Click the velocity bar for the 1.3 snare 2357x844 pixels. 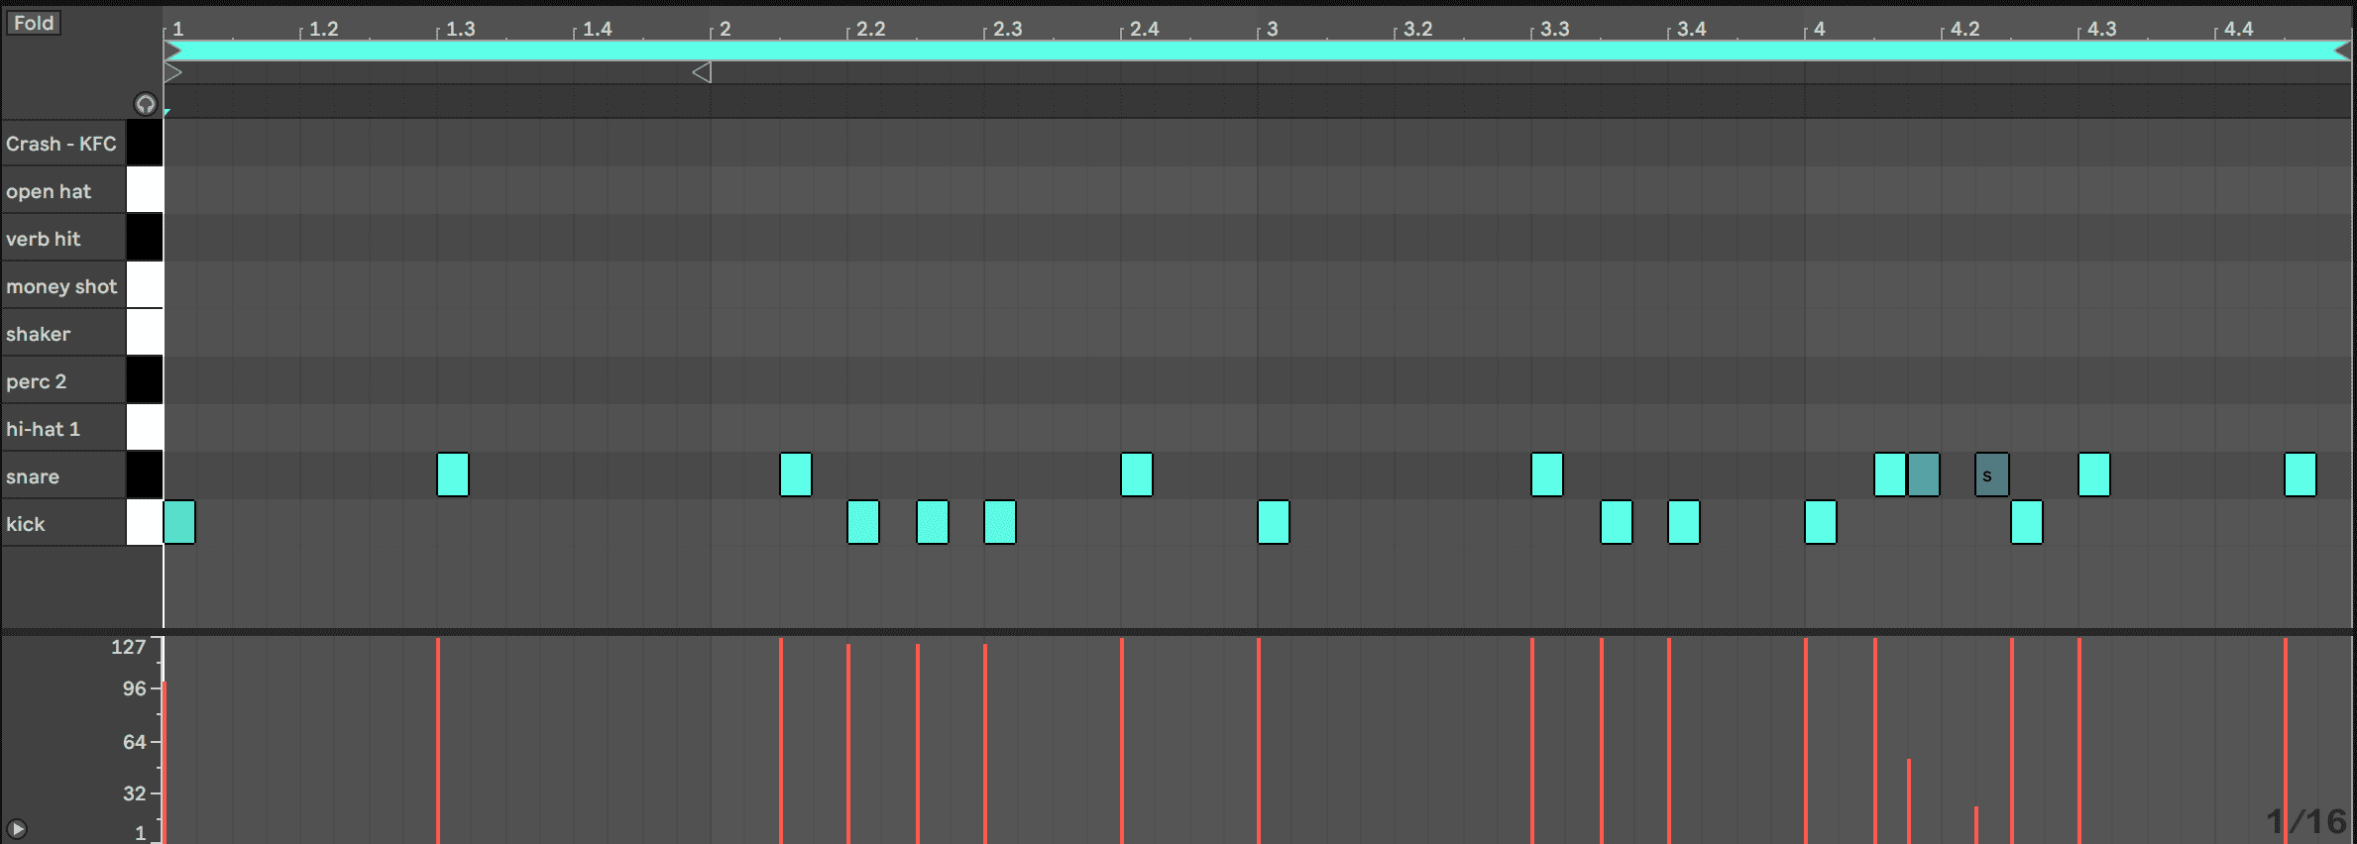click(438, 741)
